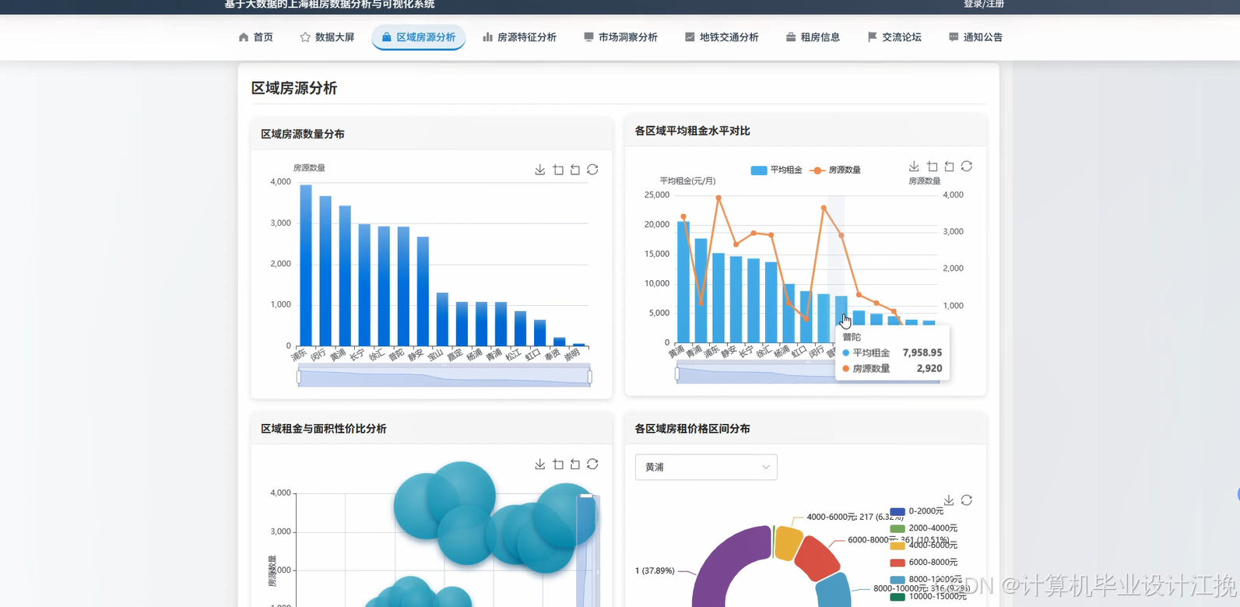The height and width of the screenshot is (607, 1240).
Task: Open 租房信息 page
Action: pyautogui.click(x=813, y=37)
